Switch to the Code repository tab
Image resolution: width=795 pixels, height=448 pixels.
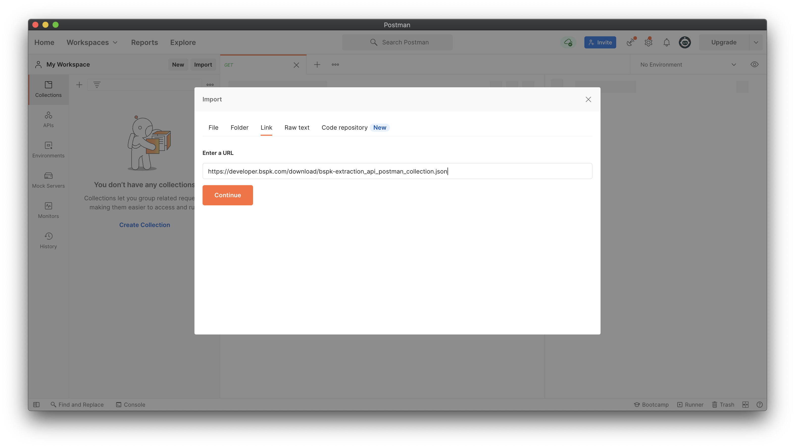click(x=355, y=128)
